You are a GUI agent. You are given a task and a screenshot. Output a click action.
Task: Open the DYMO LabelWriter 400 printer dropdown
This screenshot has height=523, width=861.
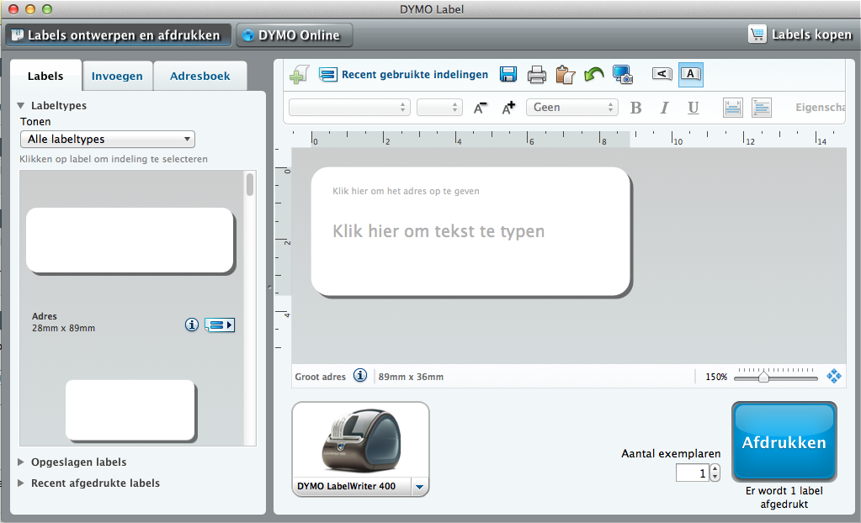pos(421,487)
